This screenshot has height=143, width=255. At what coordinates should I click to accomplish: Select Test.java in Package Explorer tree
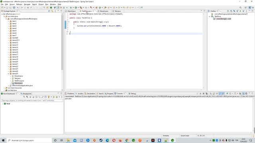tap(17, 78)
